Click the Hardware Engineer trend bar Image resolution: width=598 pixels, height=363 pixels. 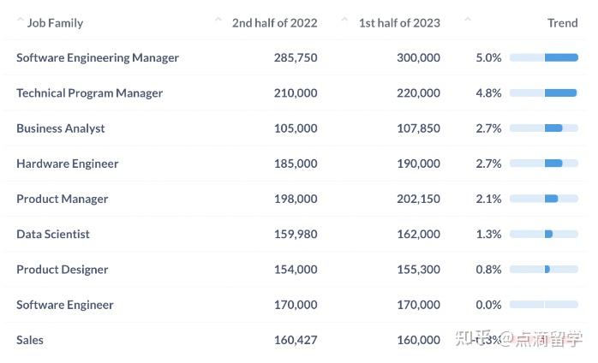point(544,164)
